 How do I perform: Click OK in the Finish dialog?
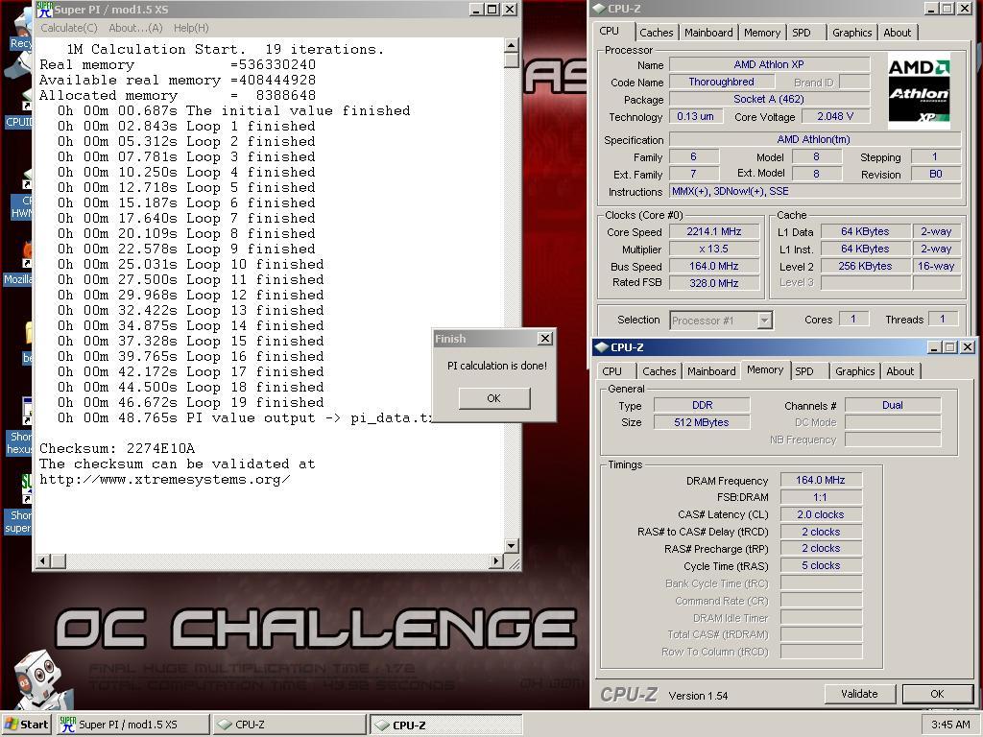coord(494,398)
